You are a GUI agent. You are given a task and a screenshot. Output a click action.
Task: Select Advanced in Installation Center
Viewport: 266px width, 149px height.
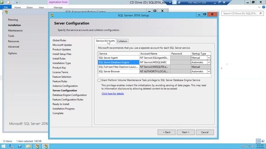coord(14,47)
